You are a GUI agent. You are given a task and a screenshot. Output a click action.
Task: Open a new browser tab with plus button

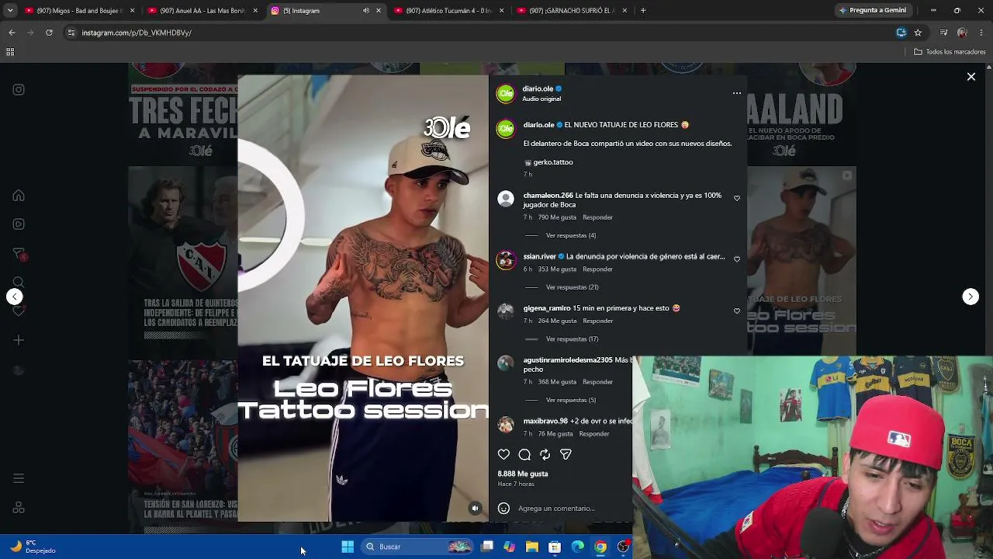pyautogui.click(x=643, y=11)
